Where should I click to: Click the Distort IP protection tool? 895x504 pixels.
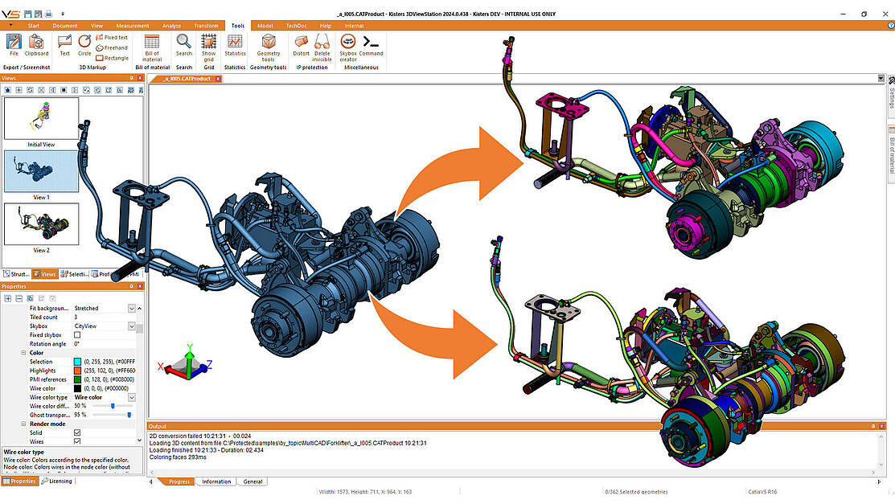[x=301, y=44]
